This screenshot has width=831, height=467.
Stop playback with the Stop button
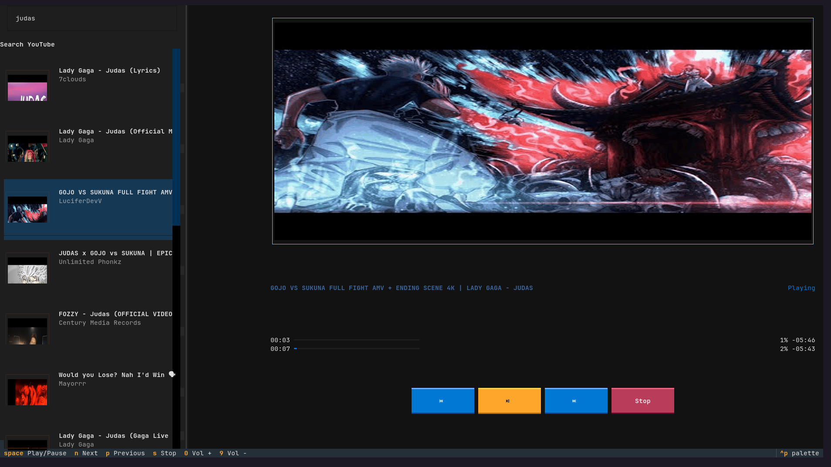(x=642, y=400)
